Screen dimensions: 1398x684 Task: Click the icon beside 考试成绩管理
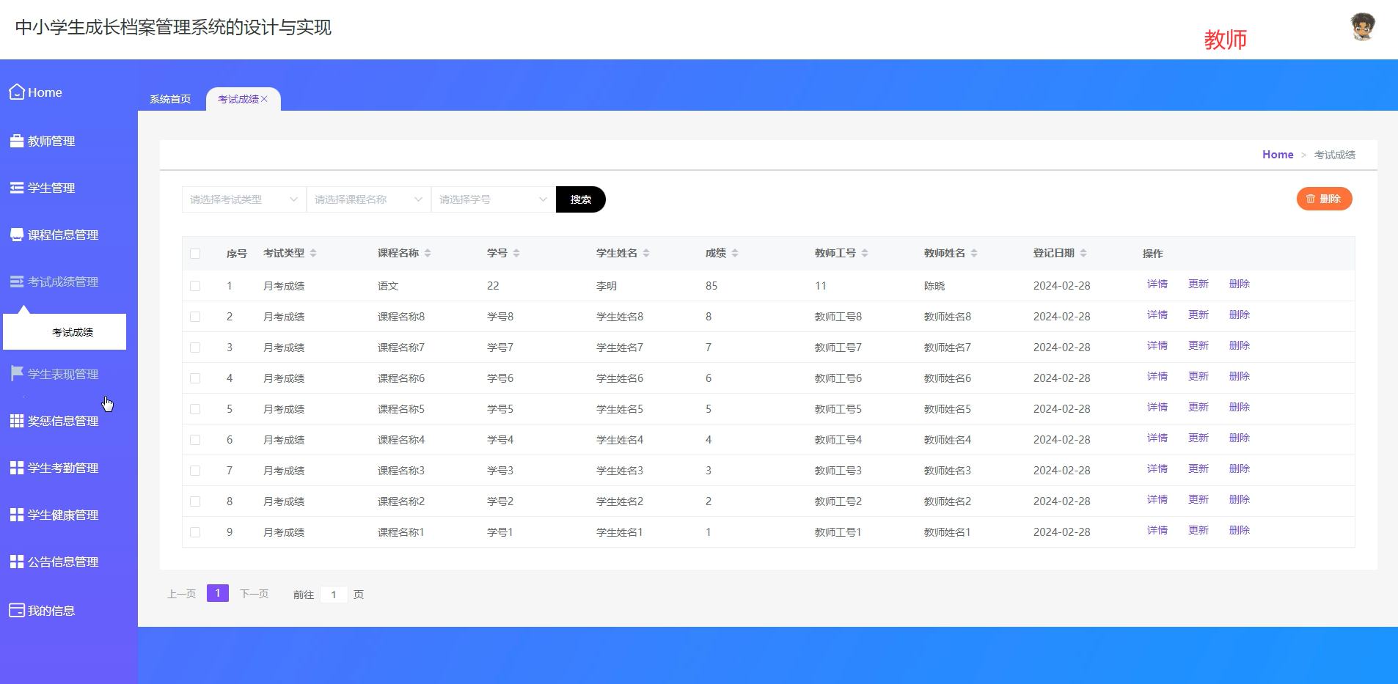[x=17, y=282]
